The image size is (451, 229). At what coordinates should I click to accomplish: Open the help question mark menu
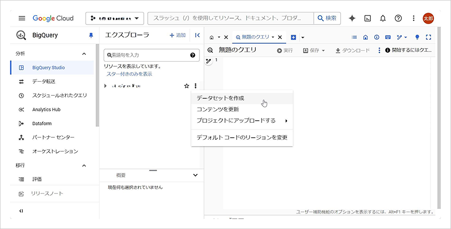tap(398, 18)
